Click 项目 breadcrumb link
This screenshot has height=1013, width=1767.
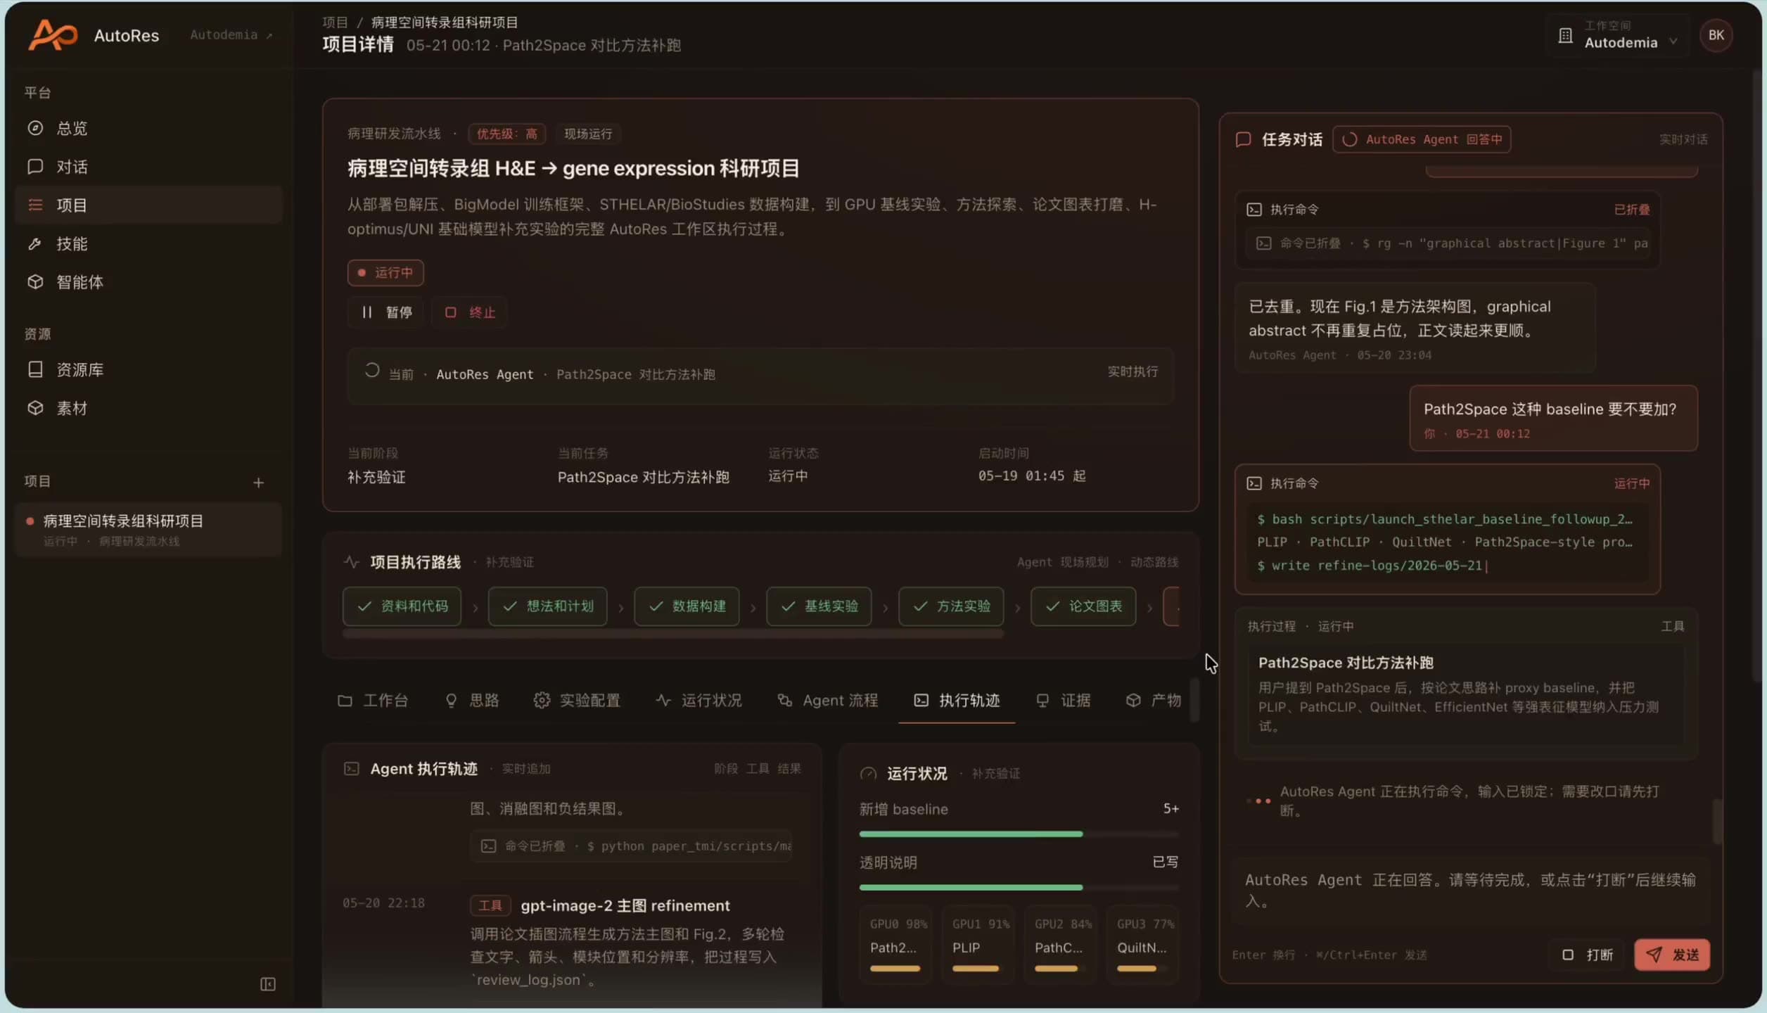(335, 23)
